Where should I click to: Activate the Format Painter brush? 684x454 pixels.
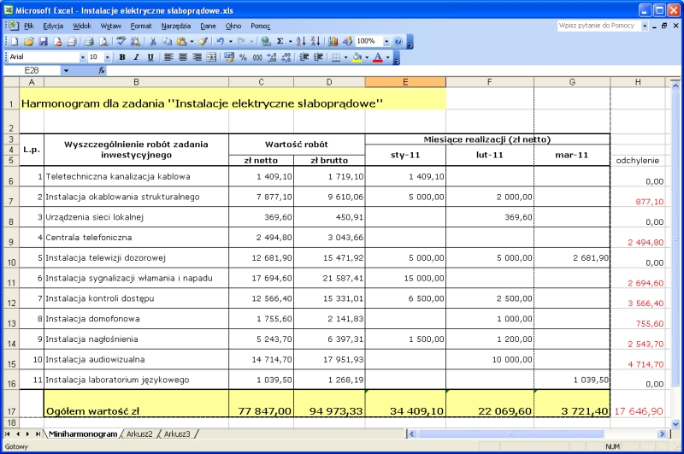point(203,41)
